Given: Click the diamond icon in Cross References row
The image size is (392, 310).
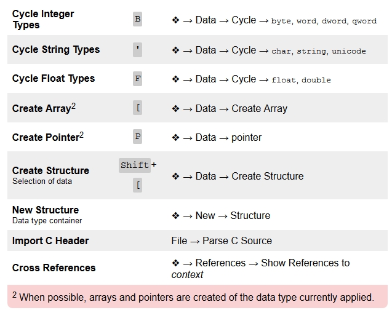Looking at the screenshot, I should click(x=175, y=263).
